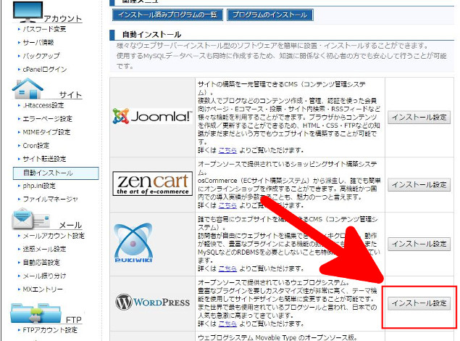
Task: Open Cron設定 in sidebar
Action: tap(36, 146)
